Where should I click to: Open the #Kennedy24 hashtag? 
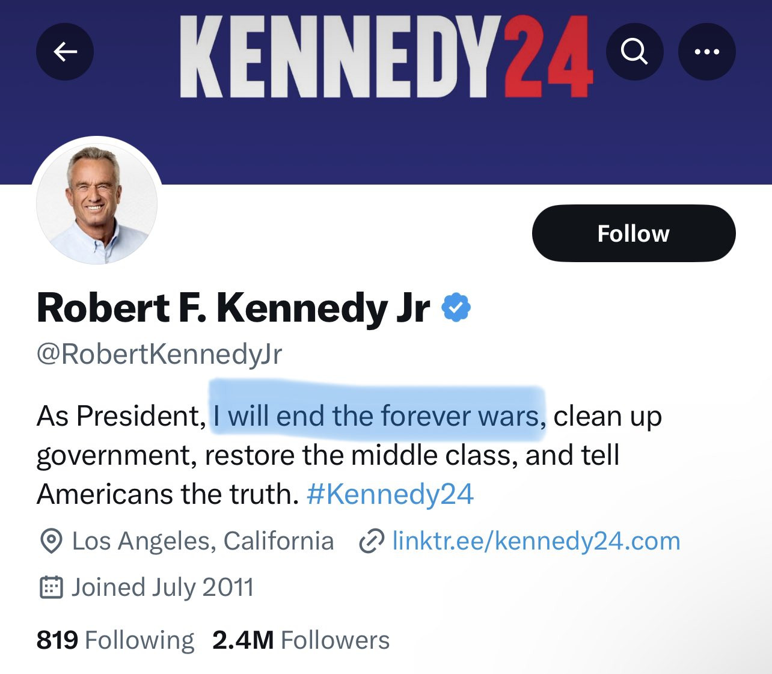[390, 494]
